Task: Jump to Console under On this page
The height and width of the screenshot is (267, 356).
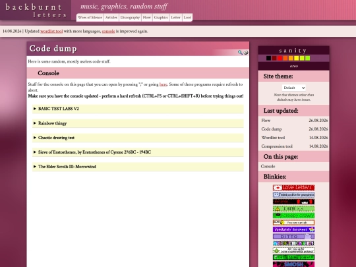Action: click(268, 166)
